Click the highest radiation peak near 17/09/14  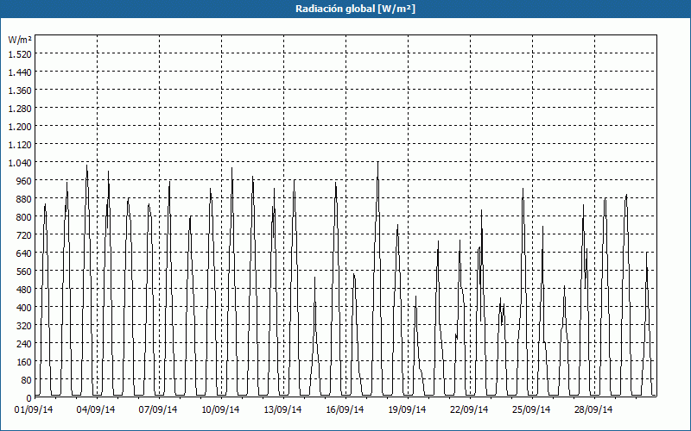(x=377, y=162)
